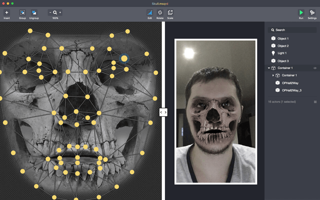Click the Insert plus icon

[x=7, y=12]
